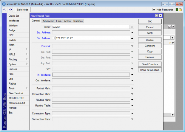
Task: Toggle Hide Passwords checkbox
Action: 154,10
